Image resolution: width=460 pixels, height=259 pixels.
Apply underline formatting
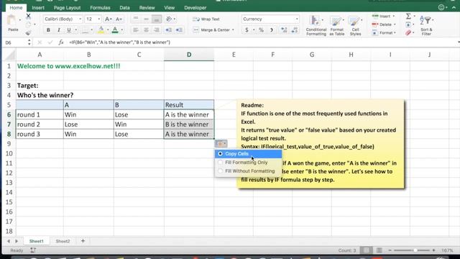69,30
